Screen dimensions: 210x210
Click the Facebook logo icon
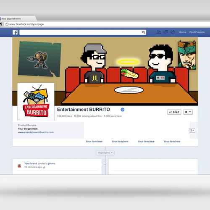[x=15, y=32]
